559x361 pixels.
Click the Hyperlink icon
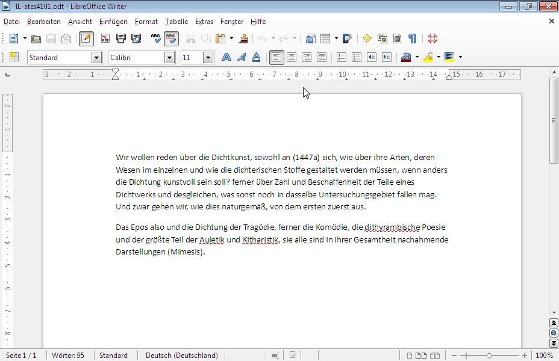(310, 39)
